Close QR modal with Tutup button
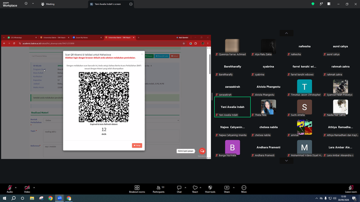This screenshot has height=202, width=360. click(137, 145)
